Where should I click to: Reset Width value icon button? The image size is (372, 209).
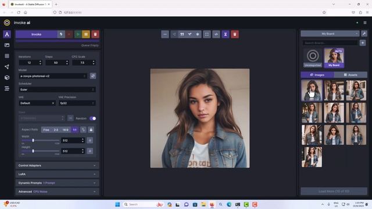pyautogui.click(x=90, y=140)
